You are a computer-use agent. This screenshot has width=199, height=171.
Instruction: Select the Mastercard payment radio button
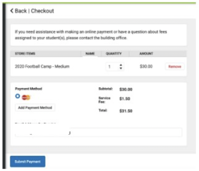coord(18,96)
